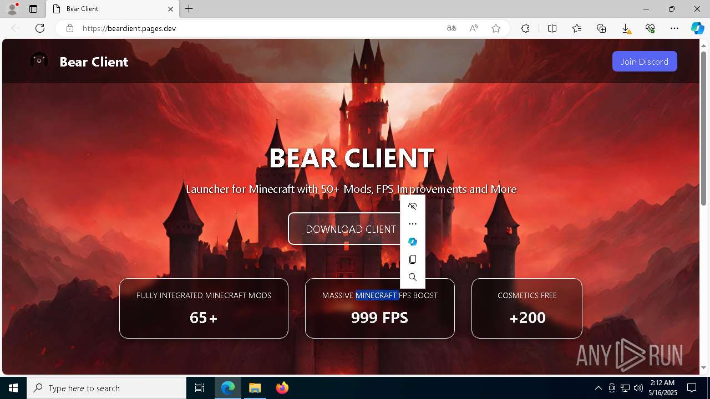
Task: Toggle split screen view icon
Action: (x=552, y=28)
